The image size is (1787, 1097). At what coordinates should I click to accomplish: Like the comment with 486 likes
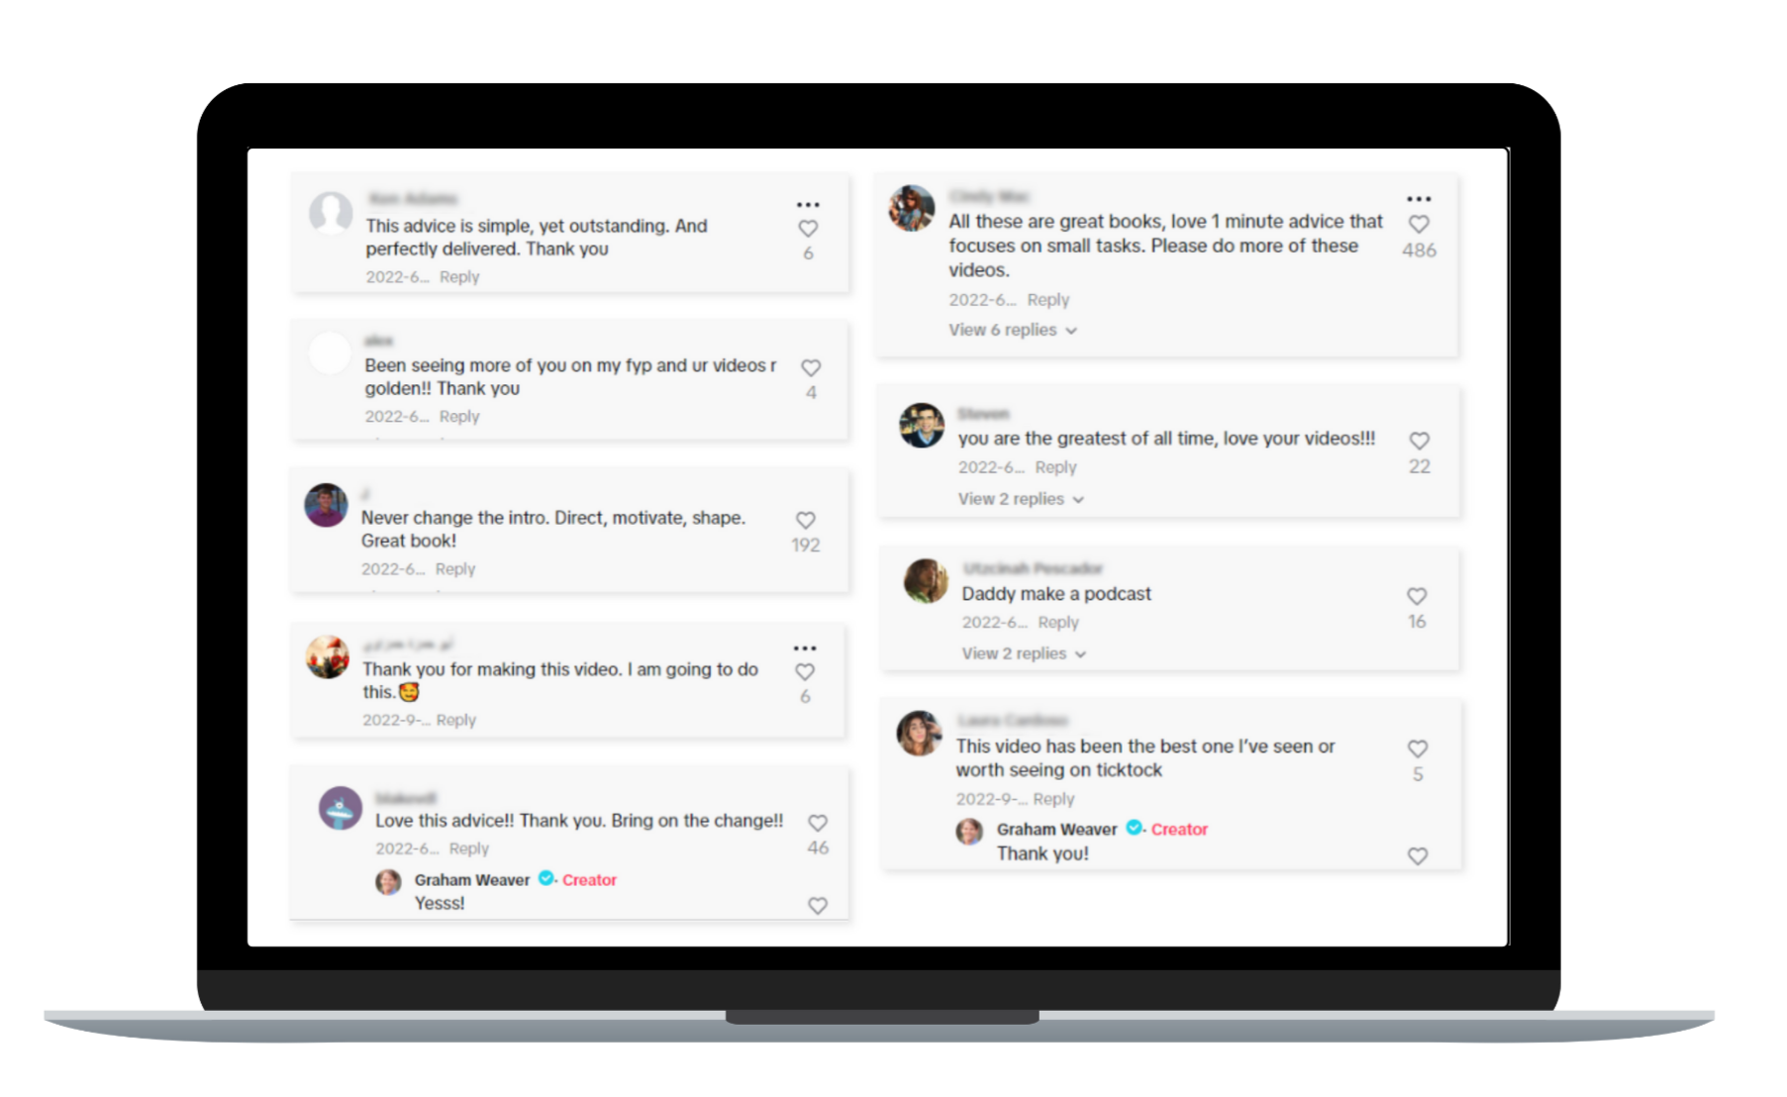coord(1419,225)
